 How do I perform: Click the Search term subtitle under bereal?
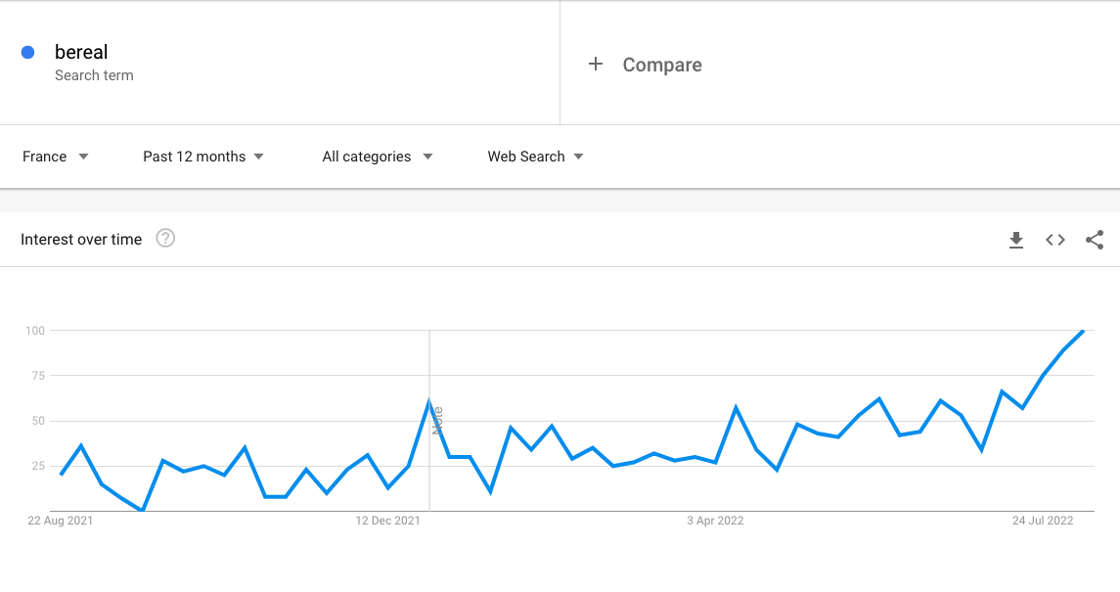coord(94,75)
